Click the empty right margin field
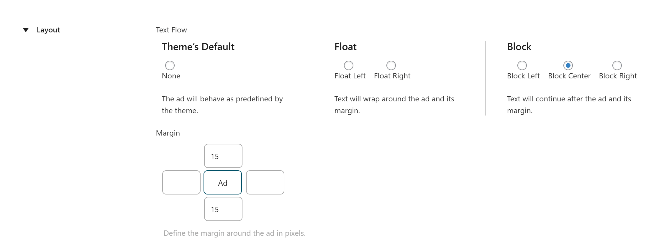Screen dimensions: 669x249 pos(265,182)
